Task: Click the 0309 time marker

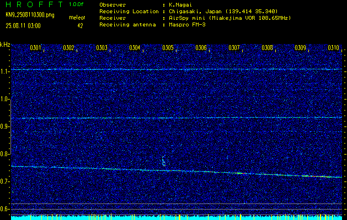Action: click(301, 48)
